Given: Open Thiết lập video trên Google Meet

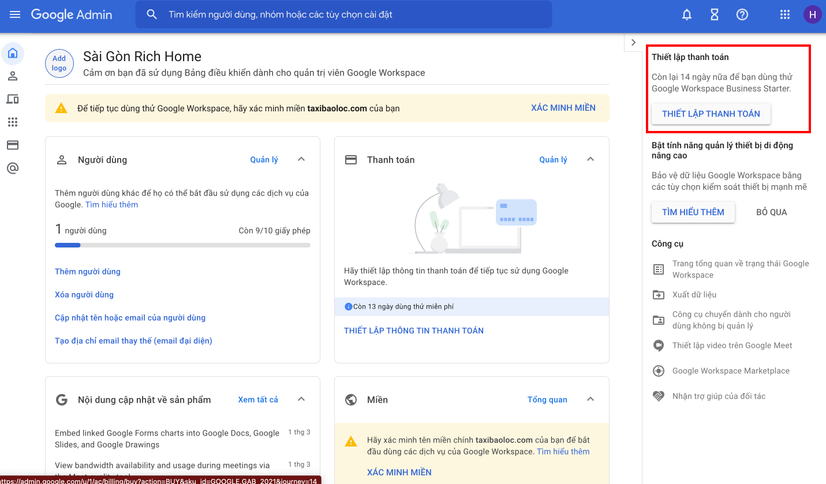Looking at the screenshot, I should (732, 346).
